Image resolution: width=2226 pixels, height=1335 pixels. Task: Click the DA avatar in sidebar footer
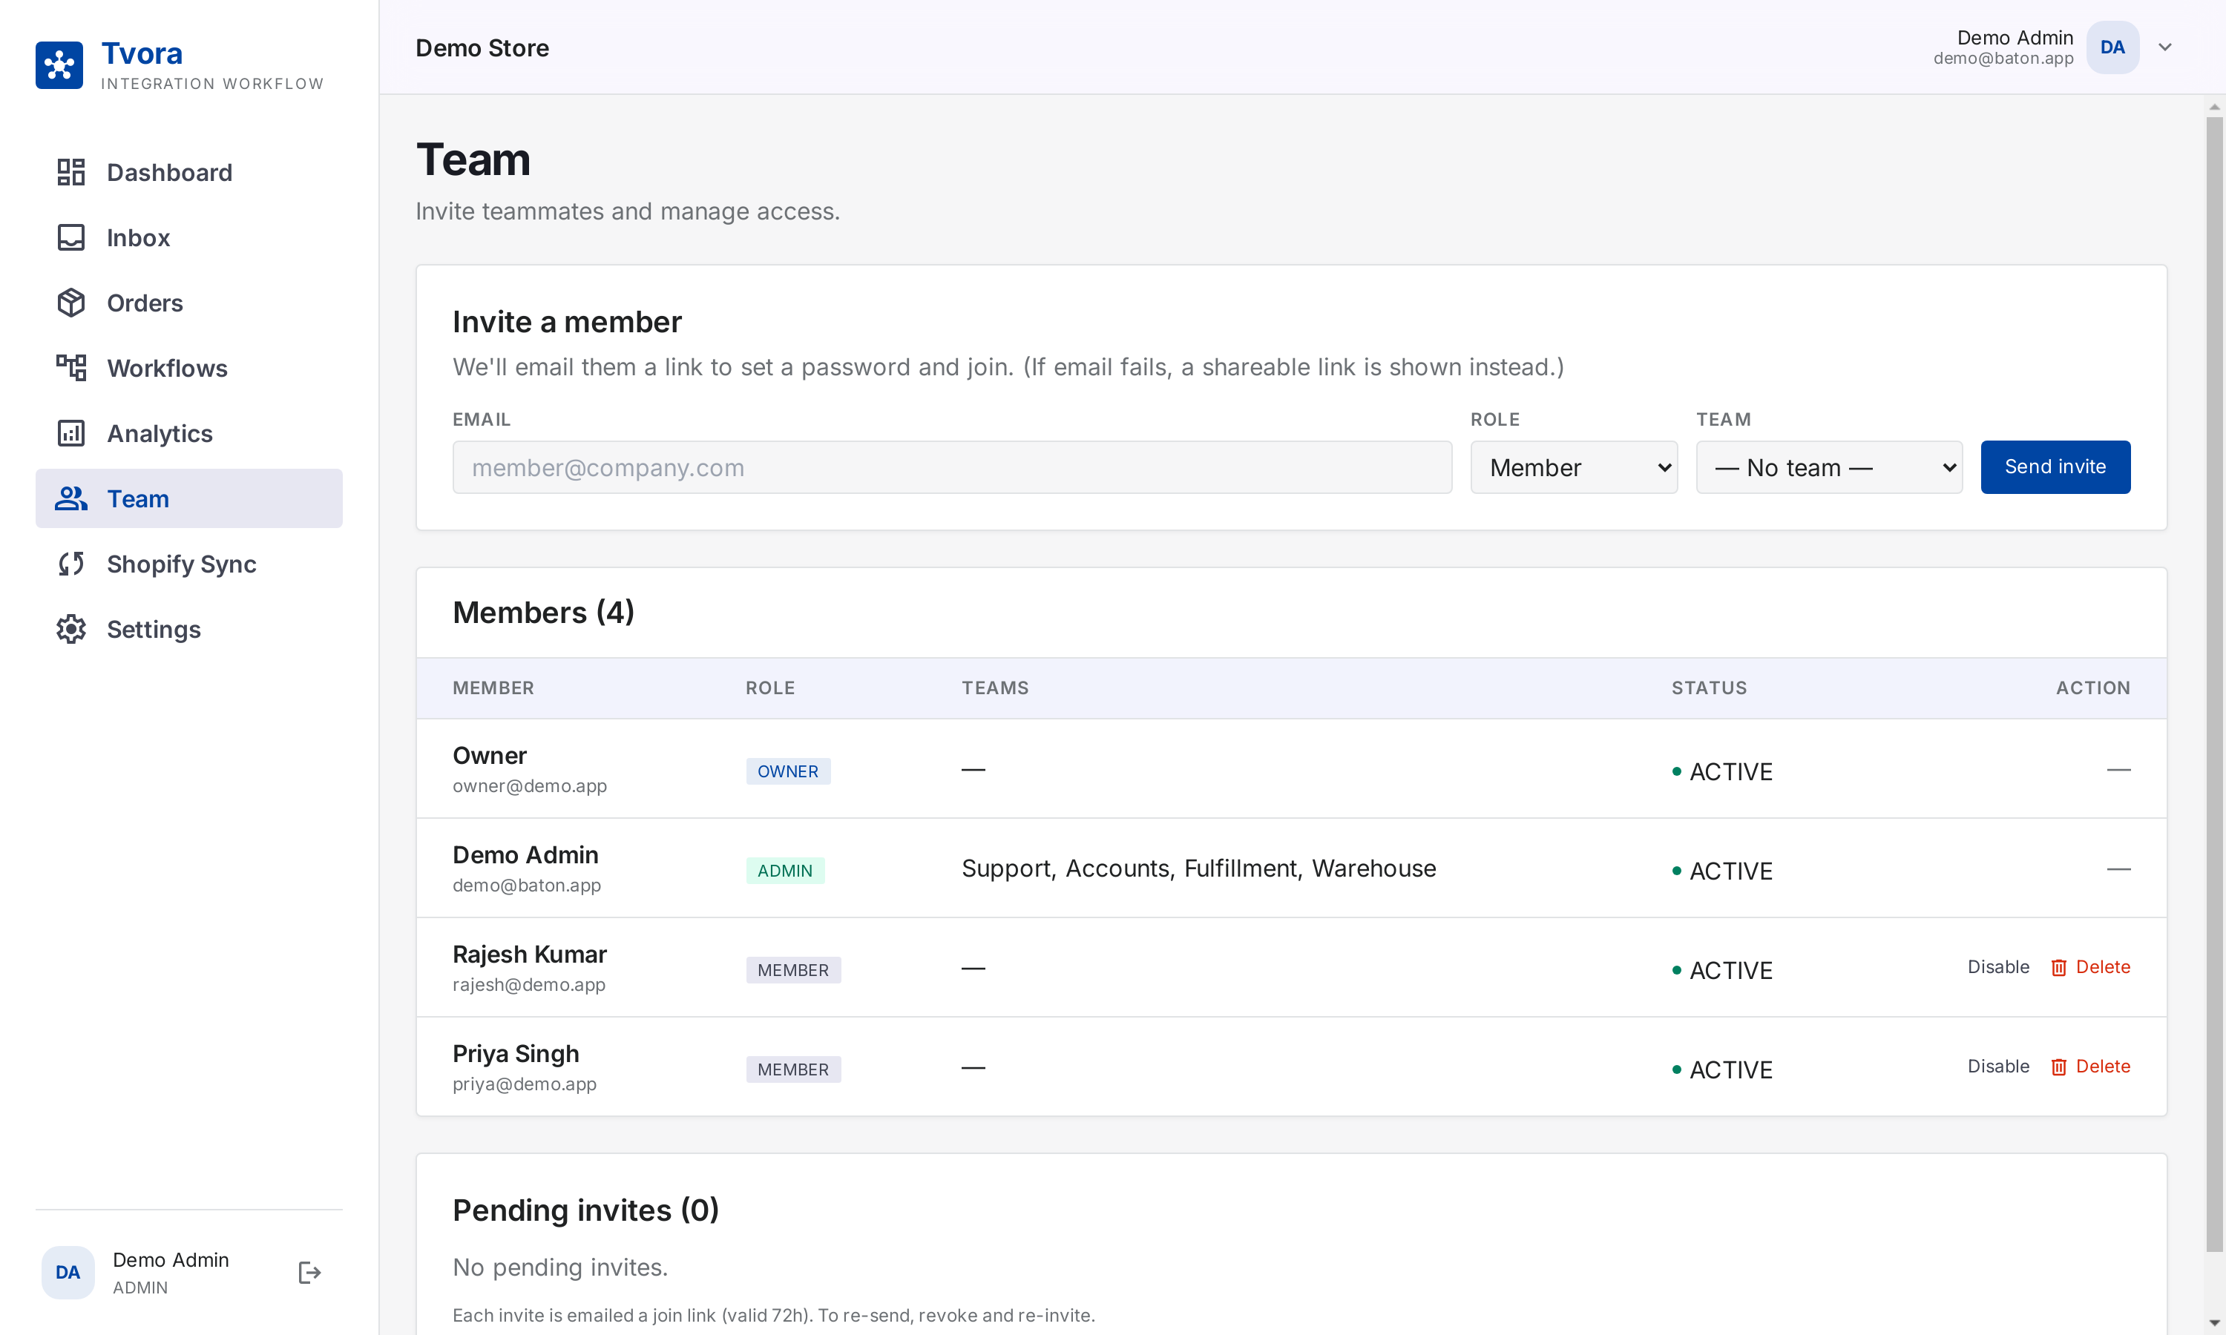click(68, 1272)
